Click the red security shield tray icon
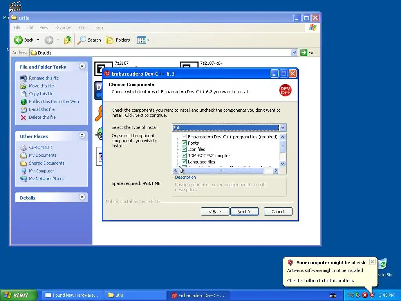 click(x=372, y=296)
